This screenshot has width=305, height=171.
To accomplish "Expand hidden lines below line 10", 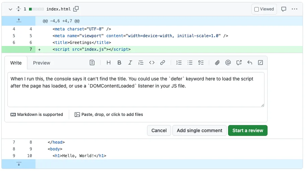I will [19, 164].
